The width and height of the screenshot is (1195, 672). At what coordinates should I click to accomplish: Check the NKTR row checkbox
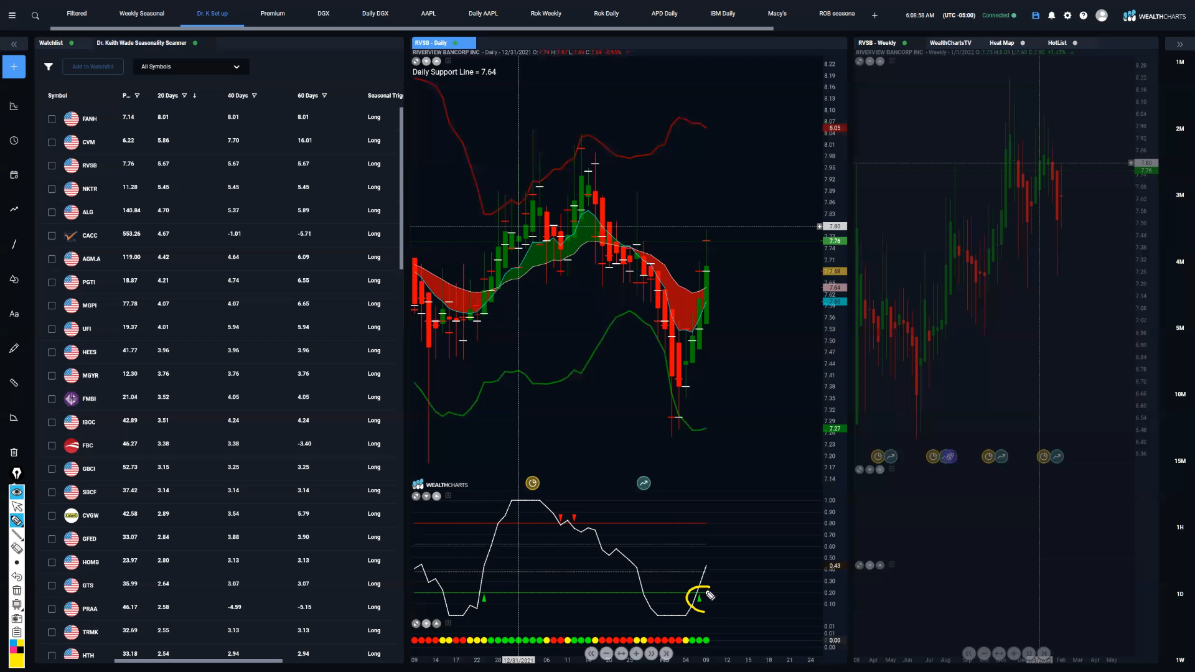(x=52, y=189)
